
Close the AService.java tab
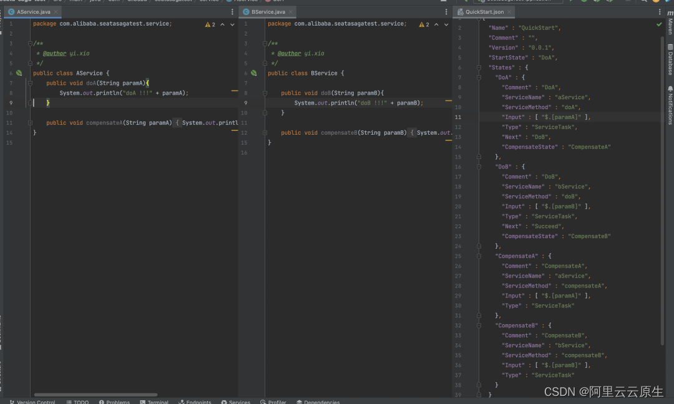pyautogui.click(x=56, y=12)
